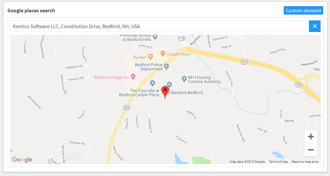This screenshot has width=330, height=176.
Task: Click the route 114 shield on map
Action: pyautogui.click(x=181, y=38)
